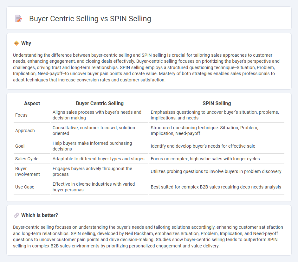Click cell 'Effective in diverse industries with varied buyer personas'

[x=100, y=187]
